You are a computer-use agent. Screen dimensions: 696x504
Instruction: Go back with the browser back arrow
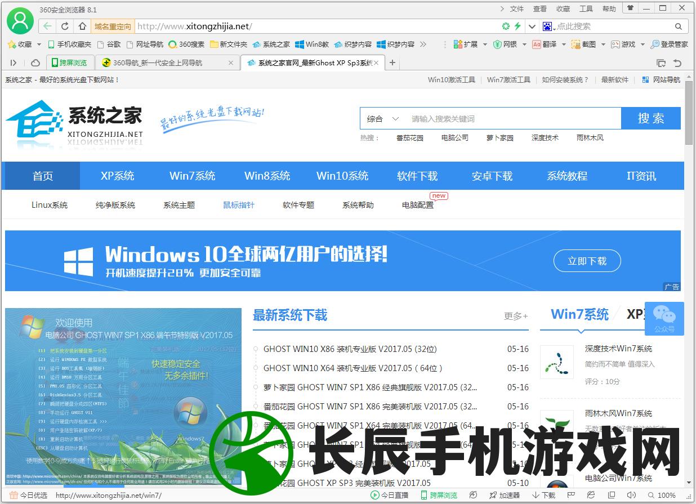[x=47, y=26]
